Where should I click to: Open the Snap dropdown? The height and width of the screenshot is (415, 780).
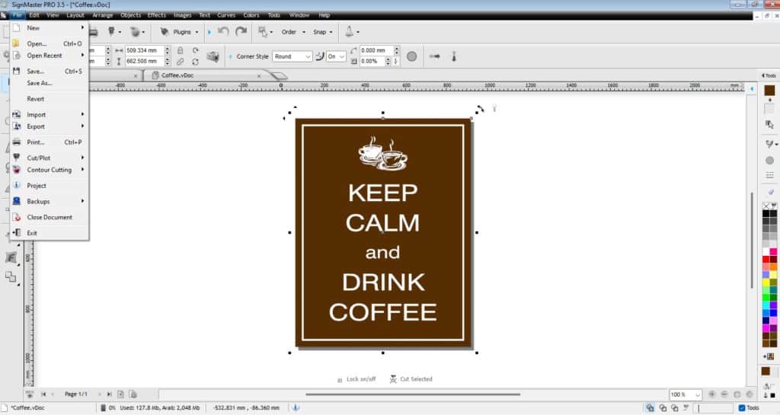[322, 32]
